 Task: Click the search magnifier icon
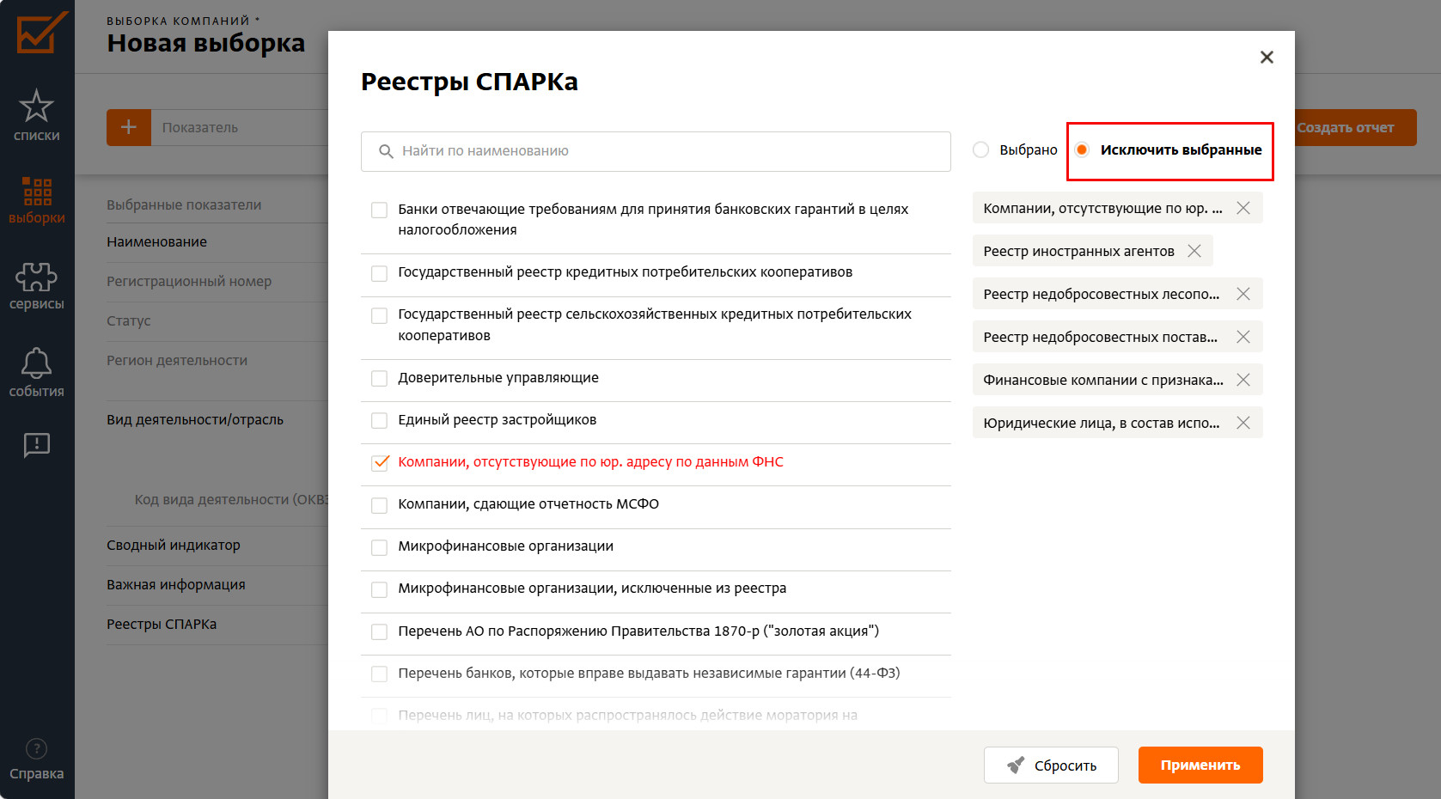386,151
